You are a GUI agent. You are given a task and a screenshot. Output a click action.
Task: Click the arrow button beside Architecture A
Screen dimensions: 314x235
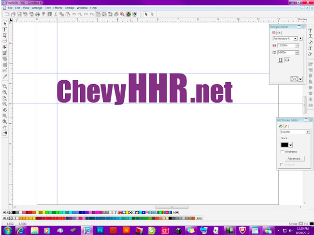(300, 38)
